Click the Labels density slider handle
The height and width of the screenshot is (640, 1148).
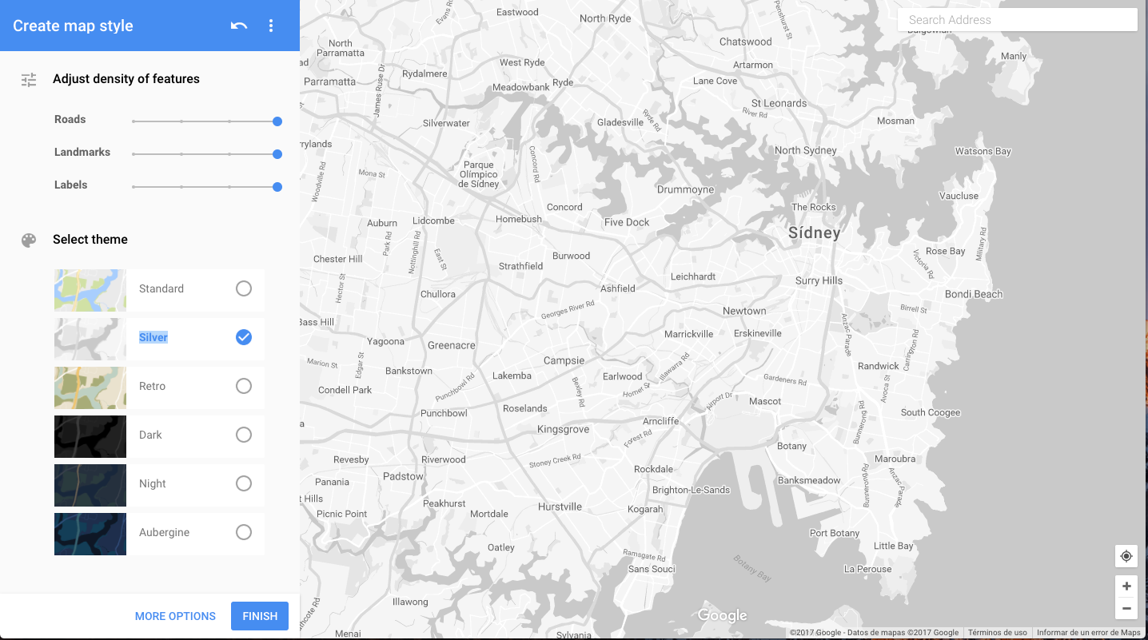click(277, 187)
